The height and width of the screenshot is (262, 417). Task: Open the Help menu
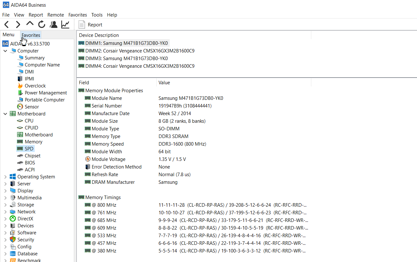112,15
